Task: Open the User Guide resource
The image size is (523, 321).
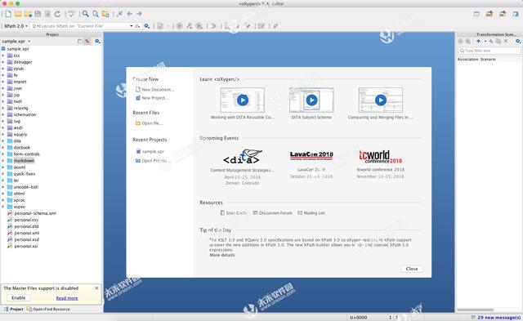Action: point(234,213)
